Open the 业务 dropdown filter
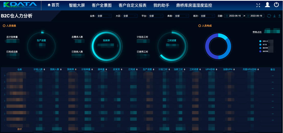Image resolution: width=283 pixels, height=133 pixels. pyautogui.click(x=104, y=16)
